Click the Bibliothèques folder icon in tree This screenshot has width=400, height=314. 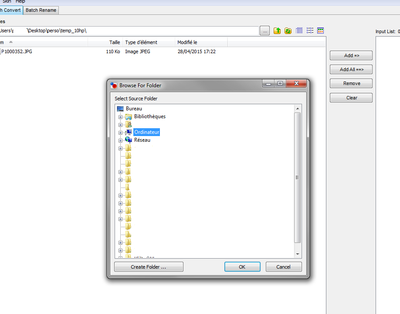(128, 116)
